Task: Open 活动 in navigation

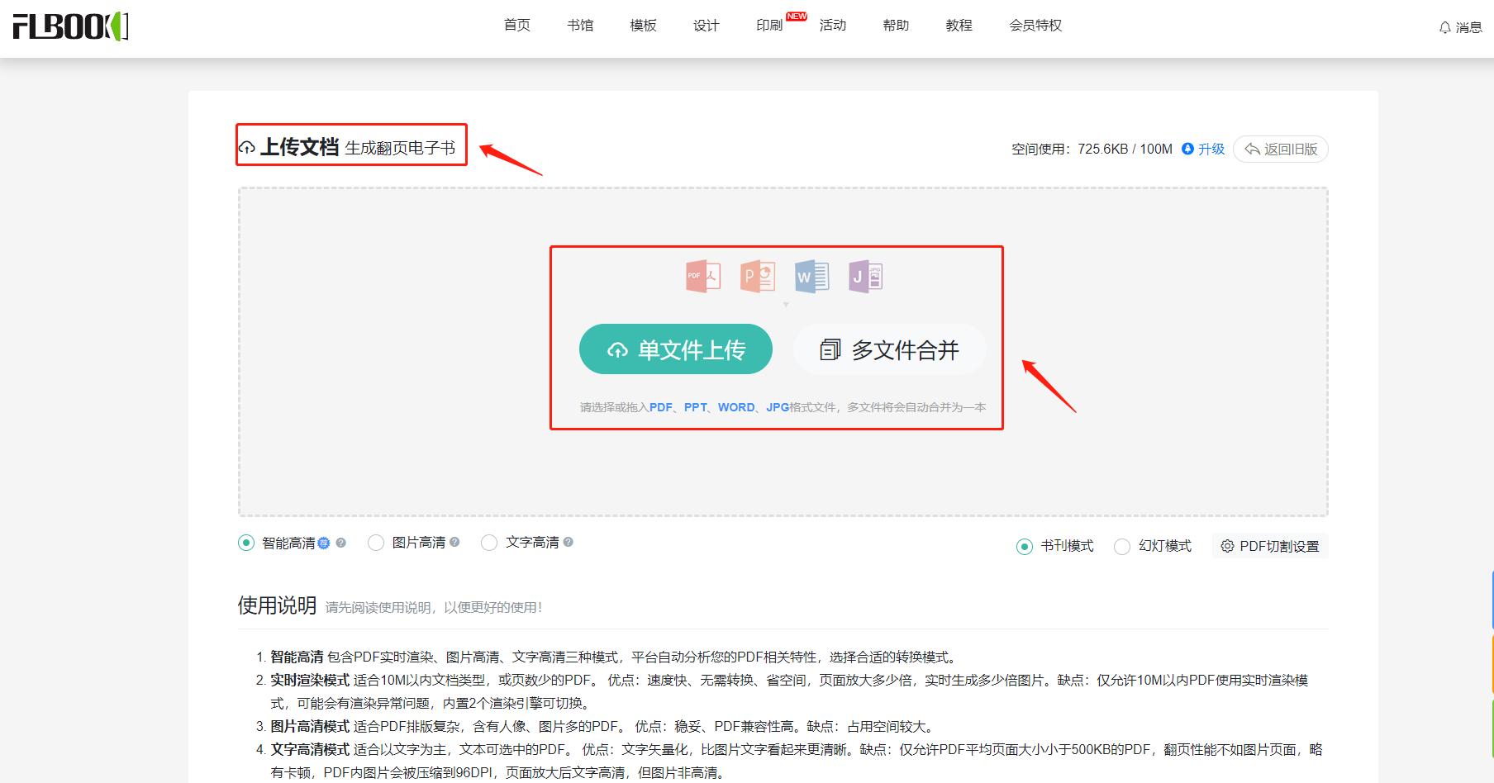Action: point(833,26)
